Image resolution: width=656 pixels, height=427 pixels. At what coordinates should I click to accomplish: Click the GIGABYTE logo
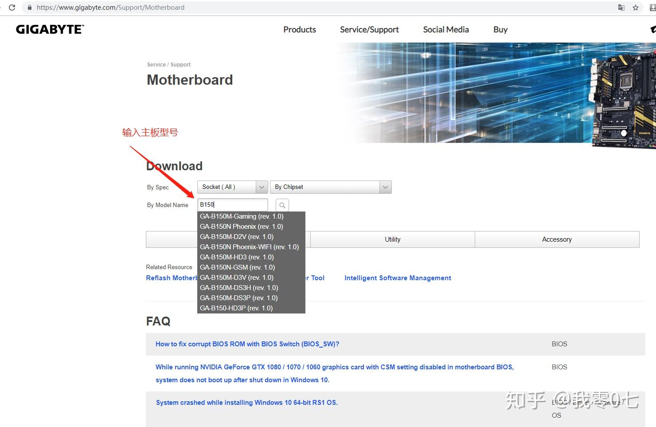coord(50,30)
